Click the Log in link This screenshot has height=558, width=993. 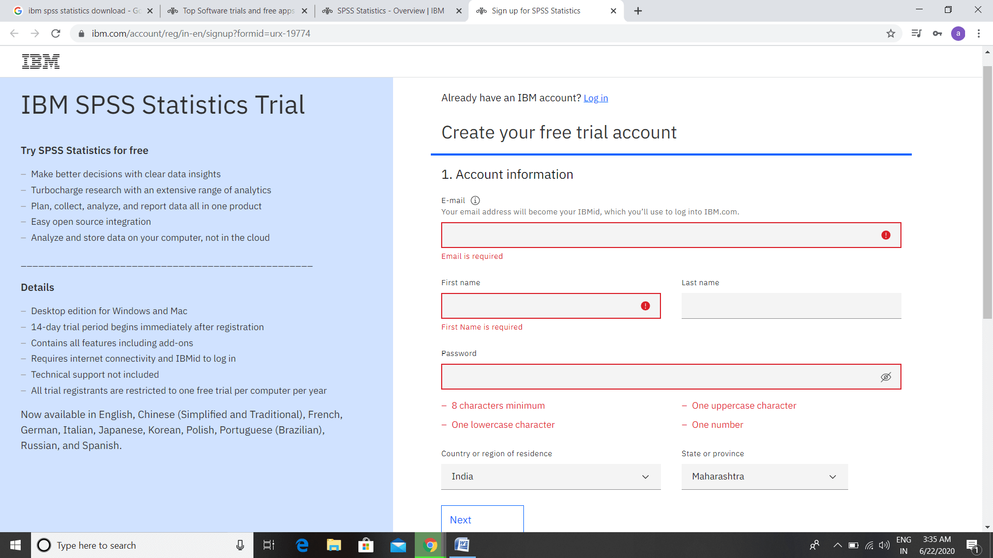(595, 98)
